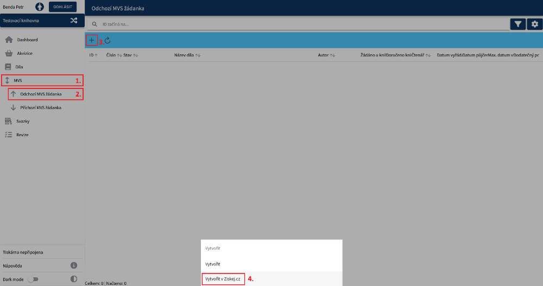Image resolution: width=543 pixels, height=286 pixels.
Task: Toggle the Dark mode switch
Action: point(34,279)
